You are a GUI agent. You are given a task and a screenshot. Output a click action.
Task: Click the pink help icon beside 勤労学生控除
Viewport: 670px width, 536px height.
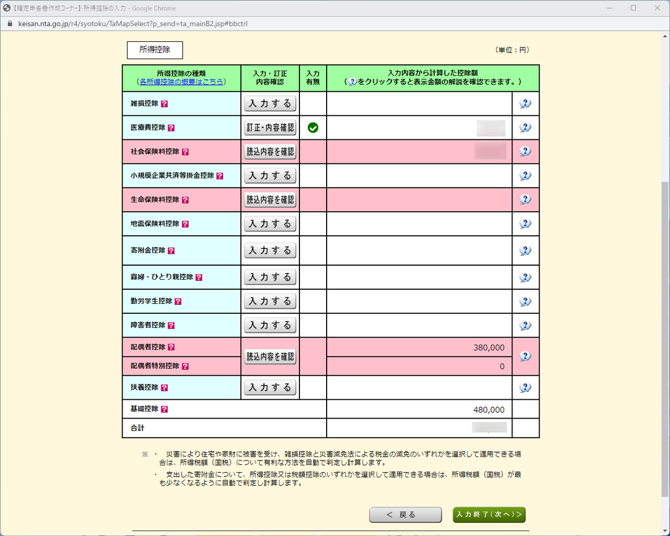pos(178,302)
